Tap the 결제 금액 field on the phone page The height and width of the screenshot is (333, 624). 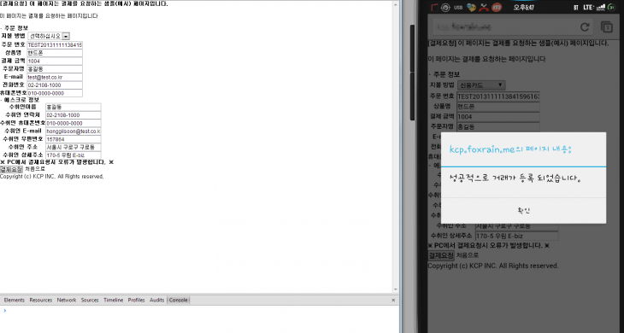[x=498, y=117]
